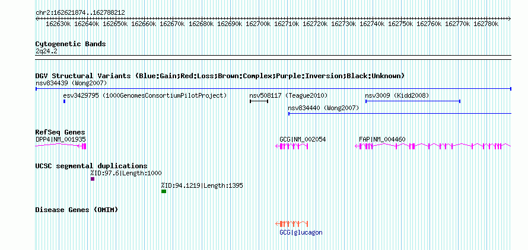Image resolution: width=528 pixels, height=250 pixels.
Task: Click the small blue esv3429795 marker
Action: (64, 101)
